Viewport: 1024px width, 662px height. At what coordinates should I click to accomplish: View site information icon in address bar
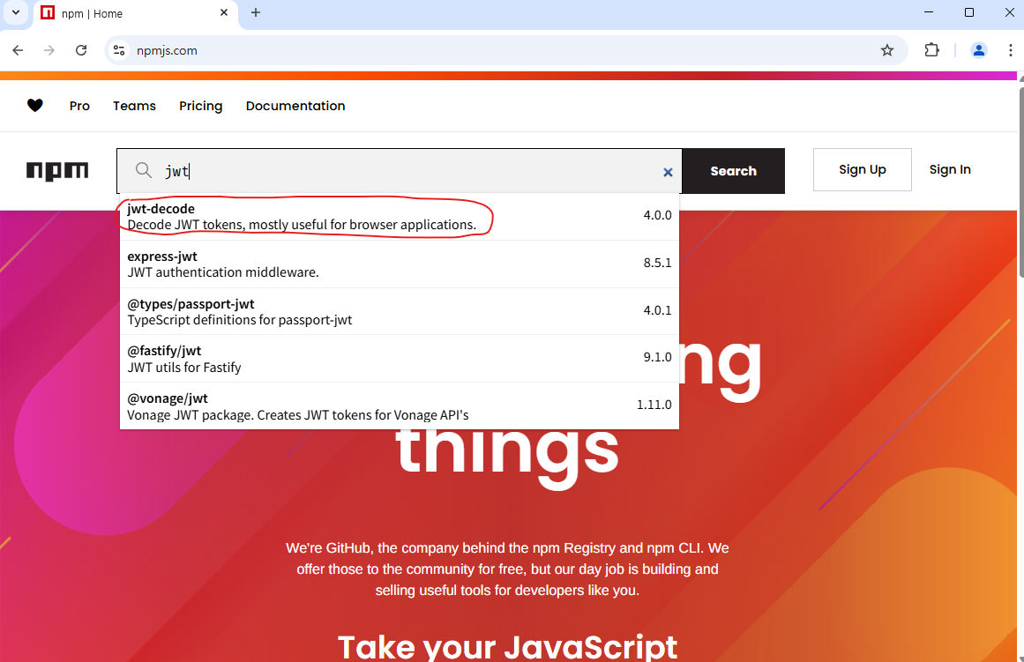click(119, 50)
